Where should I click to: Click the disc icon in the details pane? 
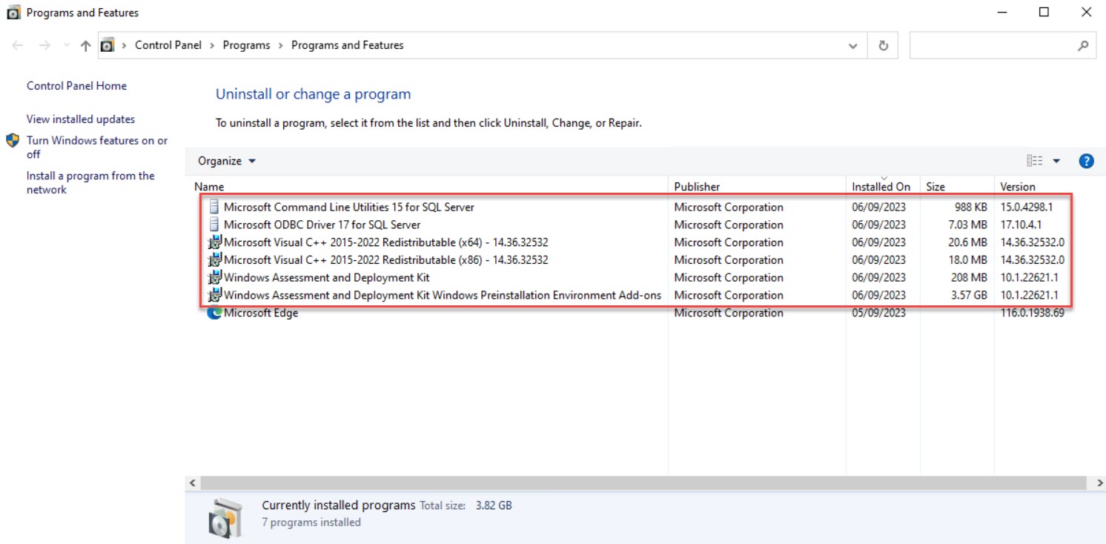pyautogui.click(x=225, y=513)
